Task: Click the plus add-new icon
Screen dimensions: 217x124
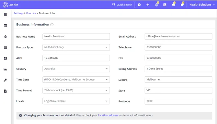Action: point(148,5)
